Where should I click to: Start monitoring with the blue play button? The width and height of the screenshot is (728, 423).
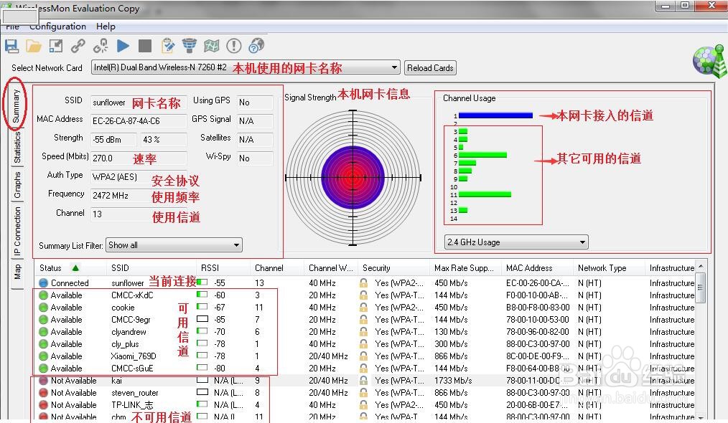(123, 46)
